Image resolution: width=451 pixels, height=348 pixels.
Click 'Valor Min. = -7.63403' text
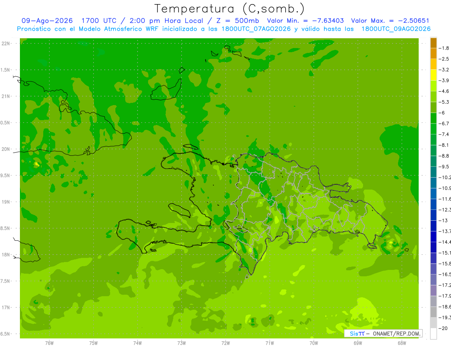[x=305, y=21]
